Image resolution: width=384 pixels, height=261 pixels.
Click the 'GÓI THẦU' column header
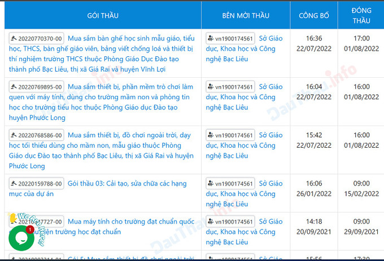coord(103,15)
